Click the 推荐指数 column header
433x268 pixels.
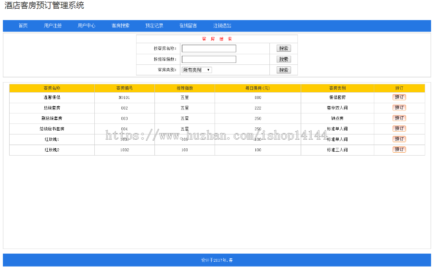pyautogui.click(x=185, y=88)
